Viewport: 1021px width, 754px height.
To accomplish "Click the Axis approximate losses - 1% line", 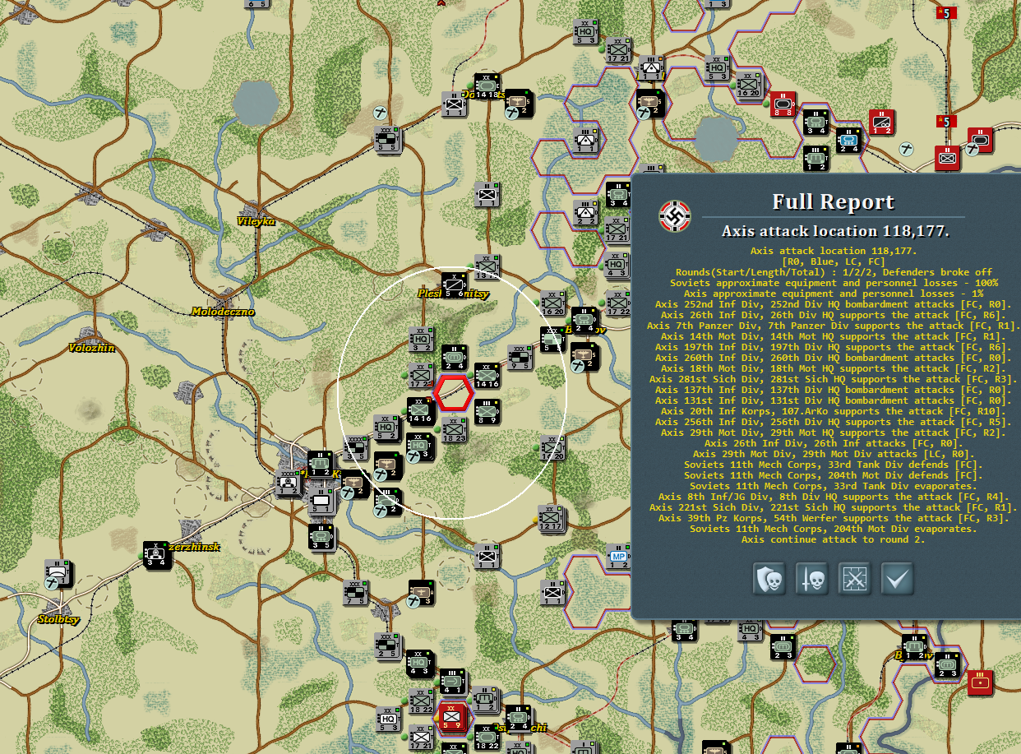I will click(834, 294).
